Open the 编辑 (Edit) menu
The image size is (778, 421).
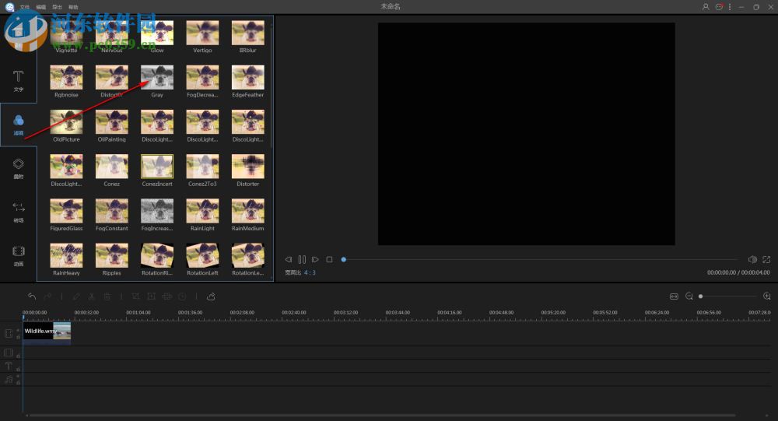[x=40, y=6]
